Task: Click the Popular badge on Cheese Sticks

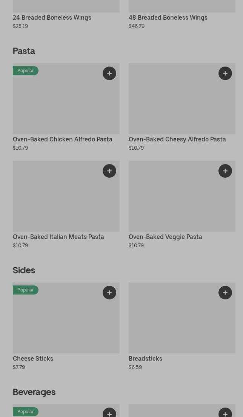Action: (25, 290)
